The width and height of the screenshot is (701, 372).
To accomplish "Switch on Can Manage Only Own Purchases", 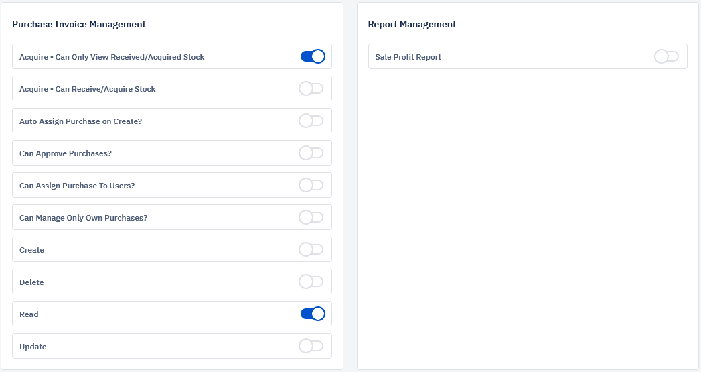I will coord(311,218).
